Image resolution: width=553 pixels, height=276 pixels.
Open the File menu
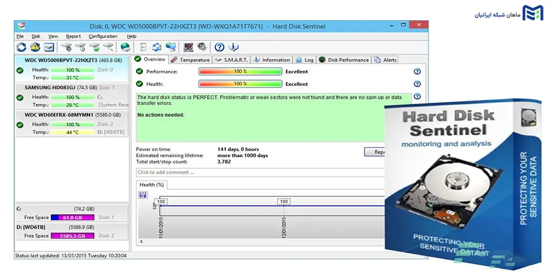20,36
